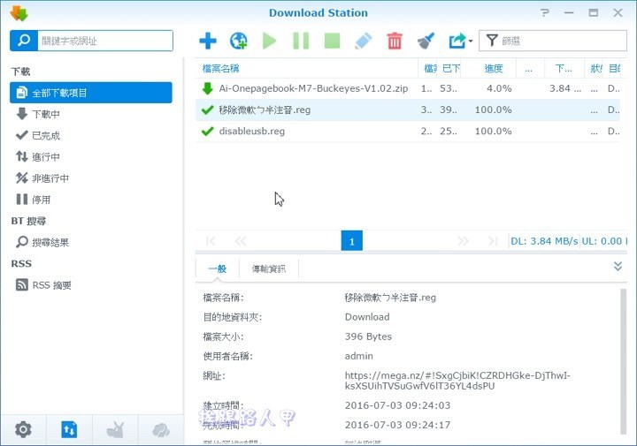Switch to the 傳輸資訊 tab

click(x=269, y=268)
